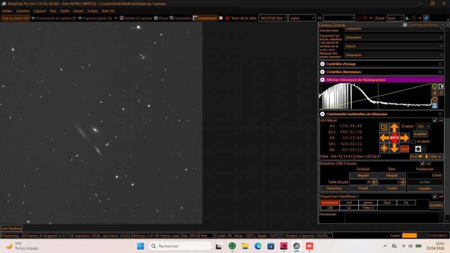Click Arrêter la capture in the toolbar
Screen dimensions: 450x253
tap(136, 18)
